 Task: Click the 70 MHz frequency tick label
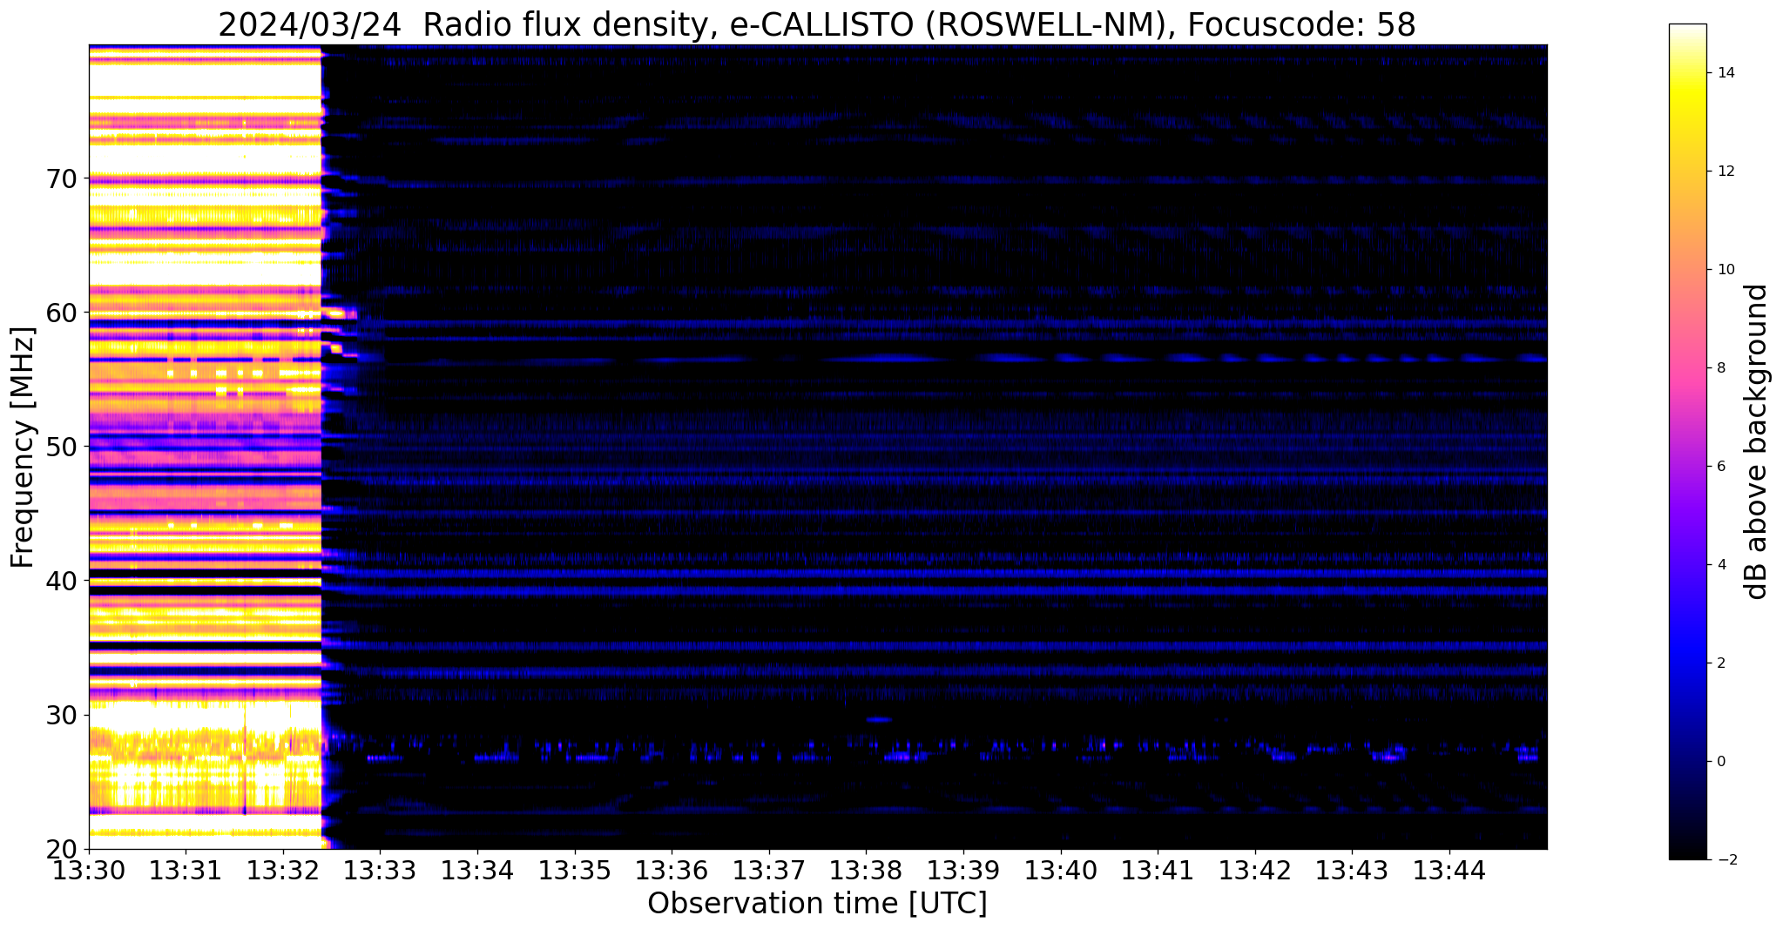(x=61, y=178)
